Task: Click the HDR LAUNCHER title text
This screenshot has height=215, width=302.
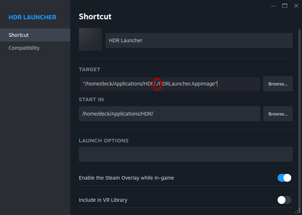Action: pyautogui.click(x=32, y=17)
